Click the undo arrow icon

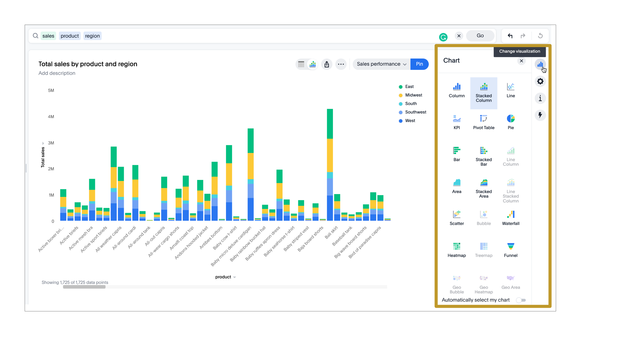[x=510, y=36]
